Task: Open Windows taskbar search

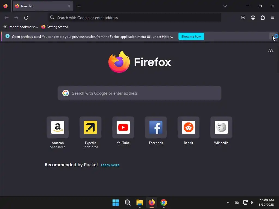Action: point(128,202)
